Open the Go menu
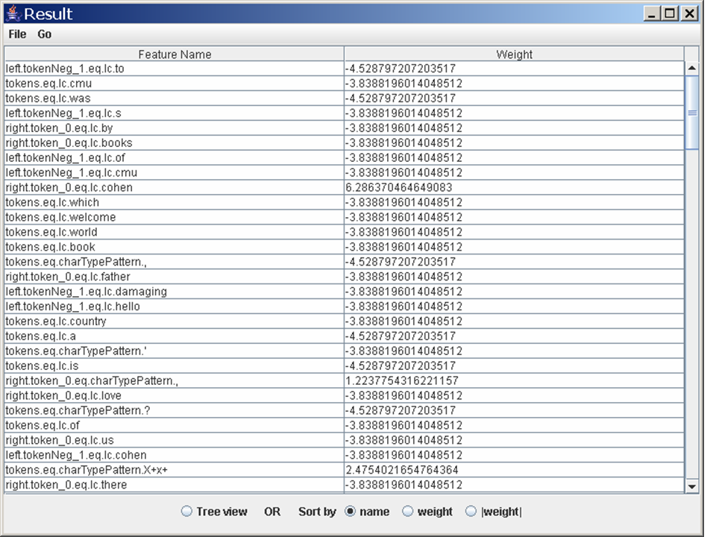 45,34
